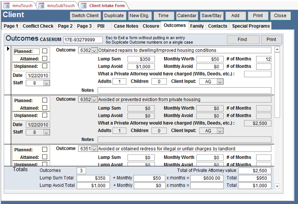
Task: Click the Switch Client button
Action: (x=85, y=15)
